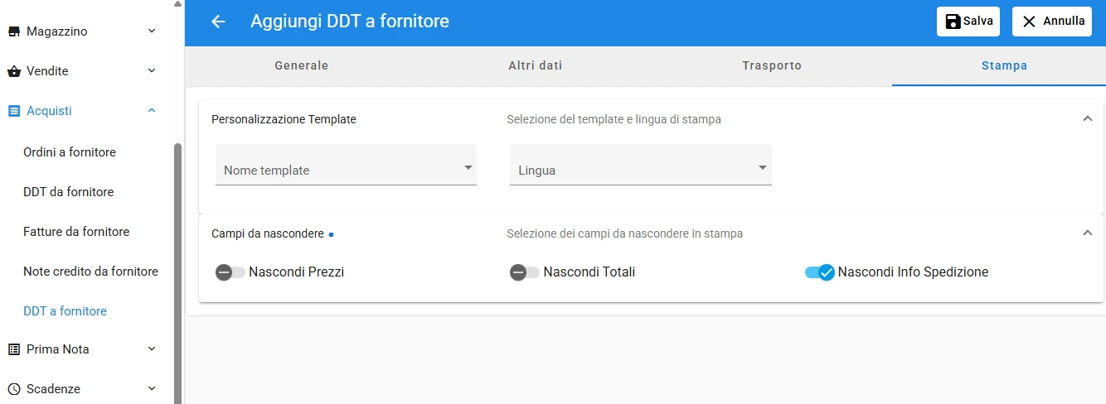Click the floppy disk icon on Salva
The width and height of the screenshot is (1106, 404).
click(x=953, y=22)
